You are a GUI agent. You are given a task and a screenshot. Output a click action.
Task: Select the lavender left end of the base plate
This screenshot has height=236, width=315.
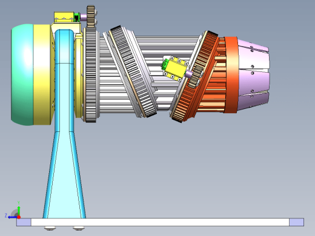tap(24, 222)
